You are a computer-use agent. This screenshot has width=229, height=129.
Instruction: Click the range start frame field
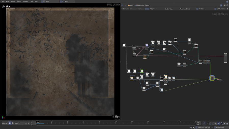(33, 122)
